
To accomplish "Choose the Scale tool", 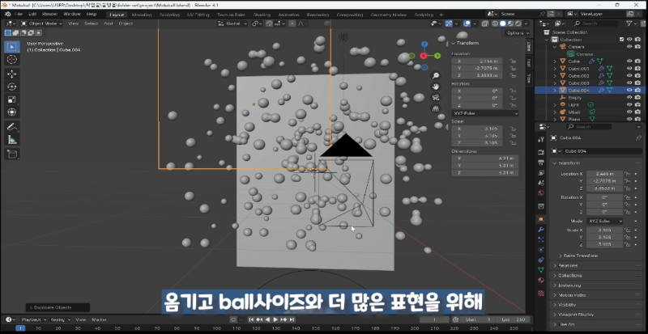I will pos(12,99).
